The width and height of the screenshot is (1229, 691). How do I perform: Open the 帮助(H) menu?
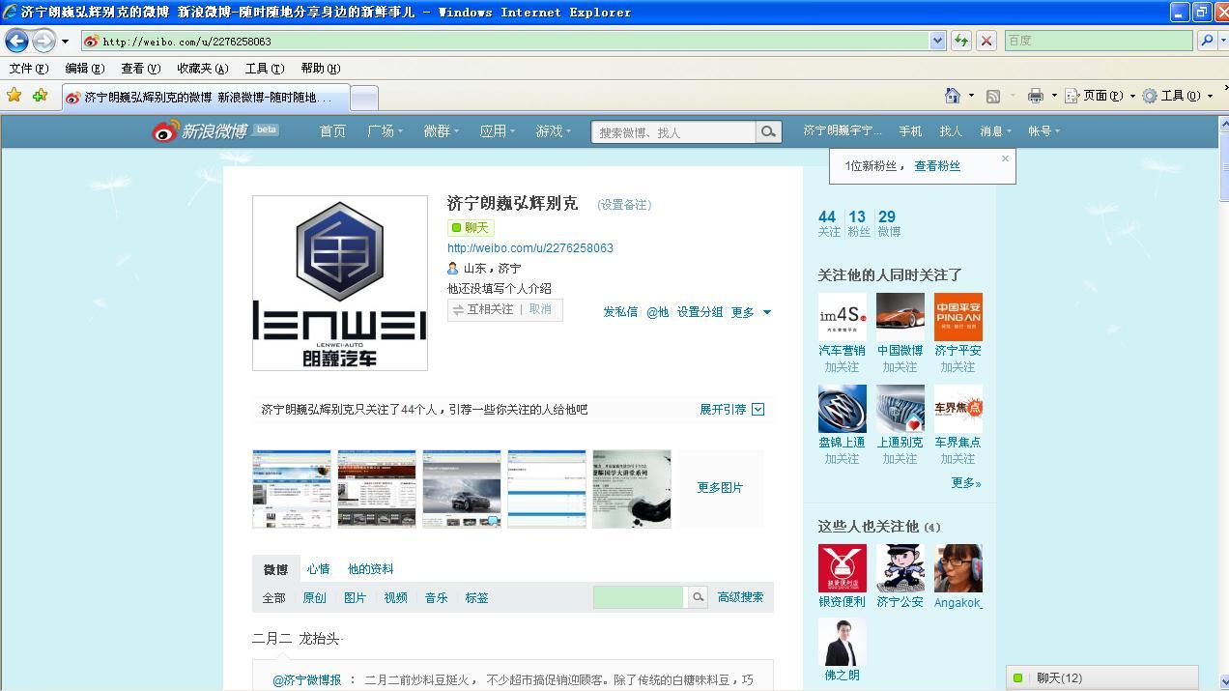click(321, 69)
